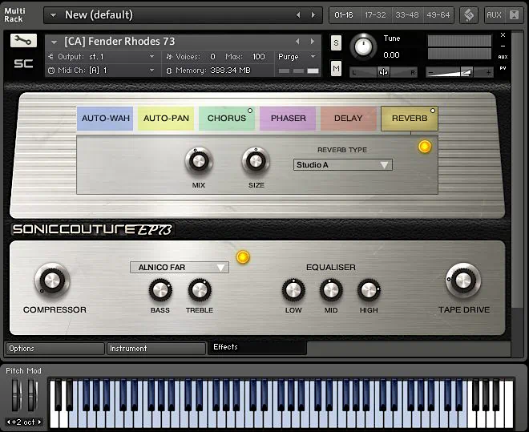This screenshot has width=529, height=432.
Task: Go to previous instrument arrow
Action: (x=297, y=42)
